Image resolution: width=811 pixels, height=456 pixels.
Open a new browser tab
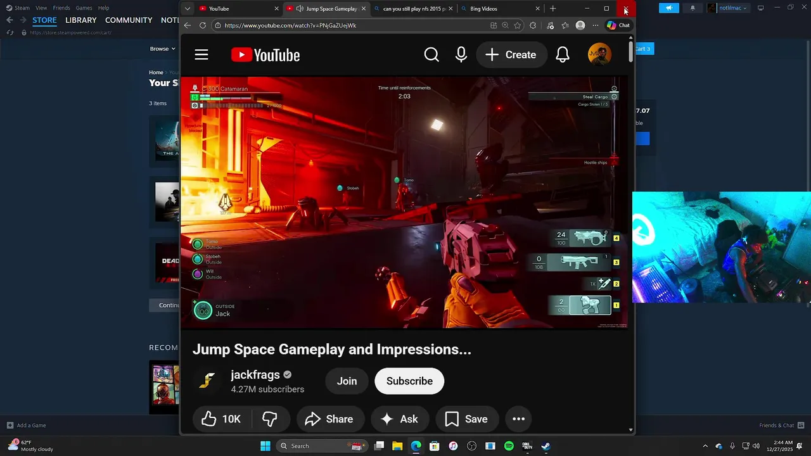pyautogui.click(x=552, y=9)
